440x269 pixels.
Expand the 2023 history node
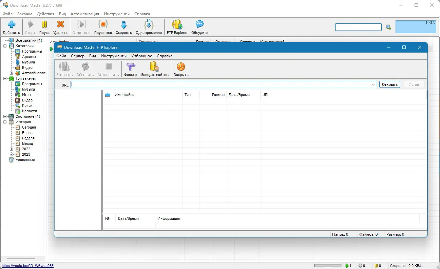(x=12, y=154)
